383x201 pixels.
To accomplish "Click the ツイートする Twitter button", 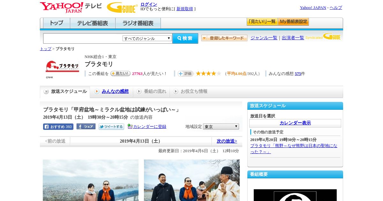I will [111, 127].
